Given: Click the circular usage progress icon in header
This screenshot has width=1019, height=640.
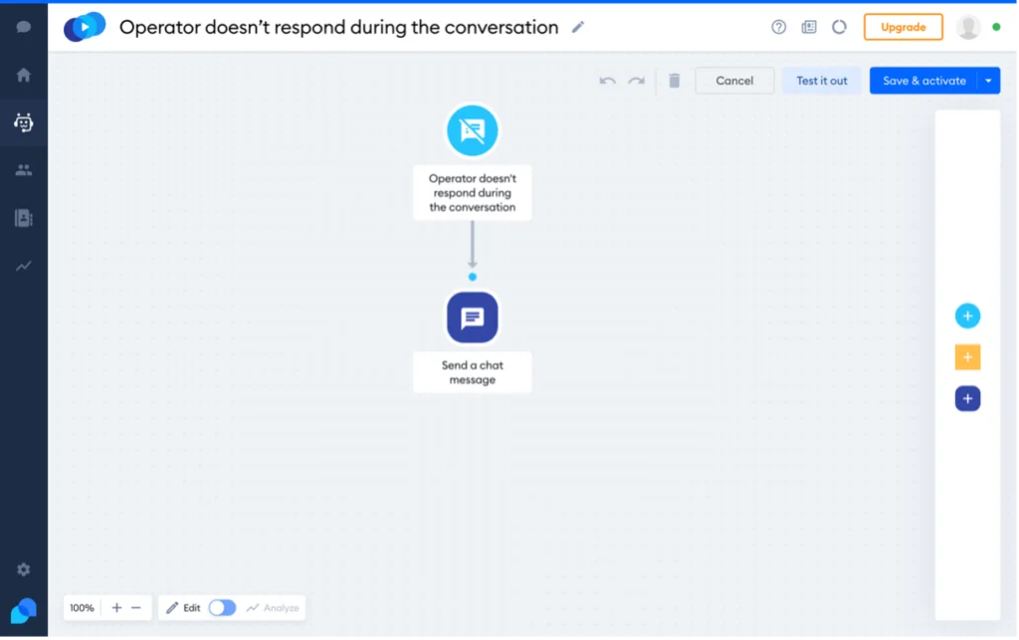Looking at the screenshot, I should coord(839,27).
